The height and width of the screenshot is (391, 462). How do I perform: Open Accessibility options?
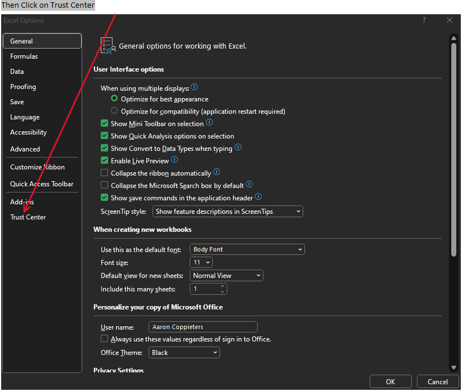[x=42, y=133]
